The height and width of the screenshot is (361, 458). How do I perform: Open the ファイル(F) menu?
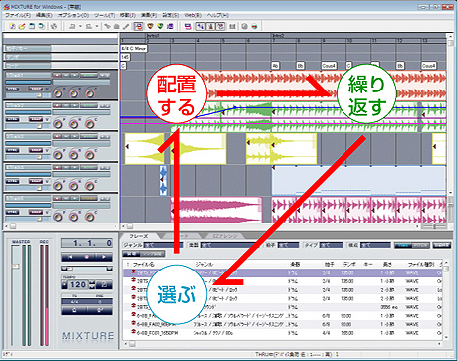coord(18,15)
